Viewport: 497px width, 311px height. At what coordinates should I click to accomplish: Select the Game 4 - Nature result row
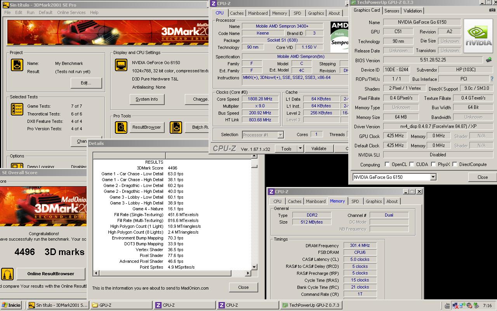172,209
